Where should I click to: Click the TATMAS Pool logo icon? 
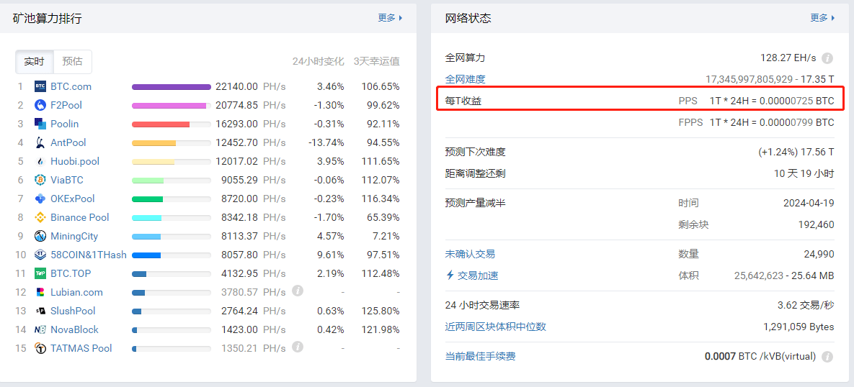click(40, 348)
